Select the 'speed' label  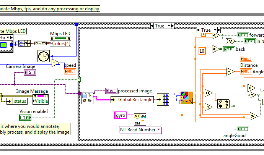click(70, 65)
